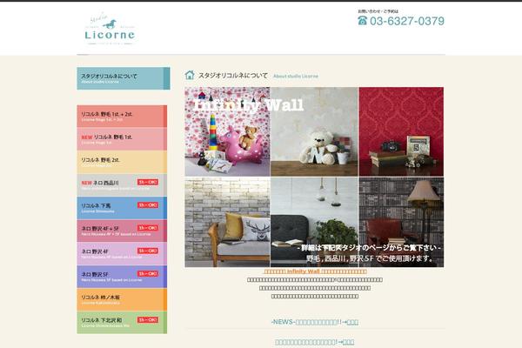Click the bookshelf wall photo with lamp
This screenshot has height=348, width=522.
(x=401, y=222)
